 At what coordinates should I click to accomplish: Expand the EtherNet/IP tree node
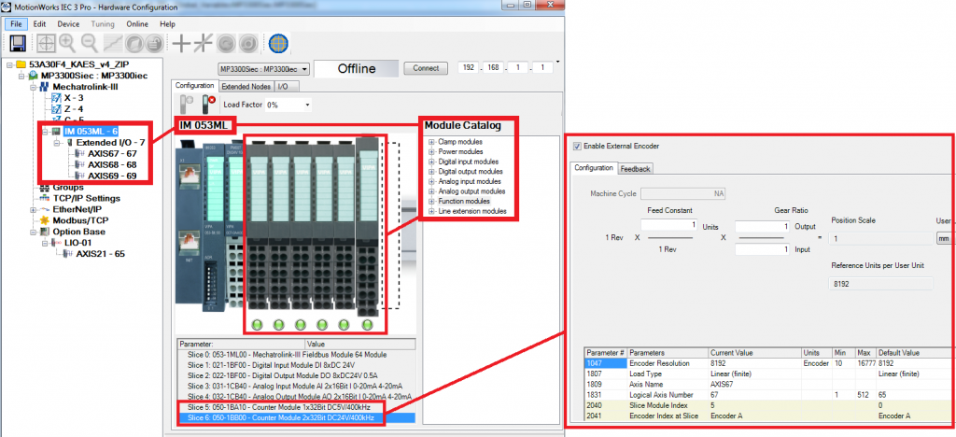(x=33, y=209)
